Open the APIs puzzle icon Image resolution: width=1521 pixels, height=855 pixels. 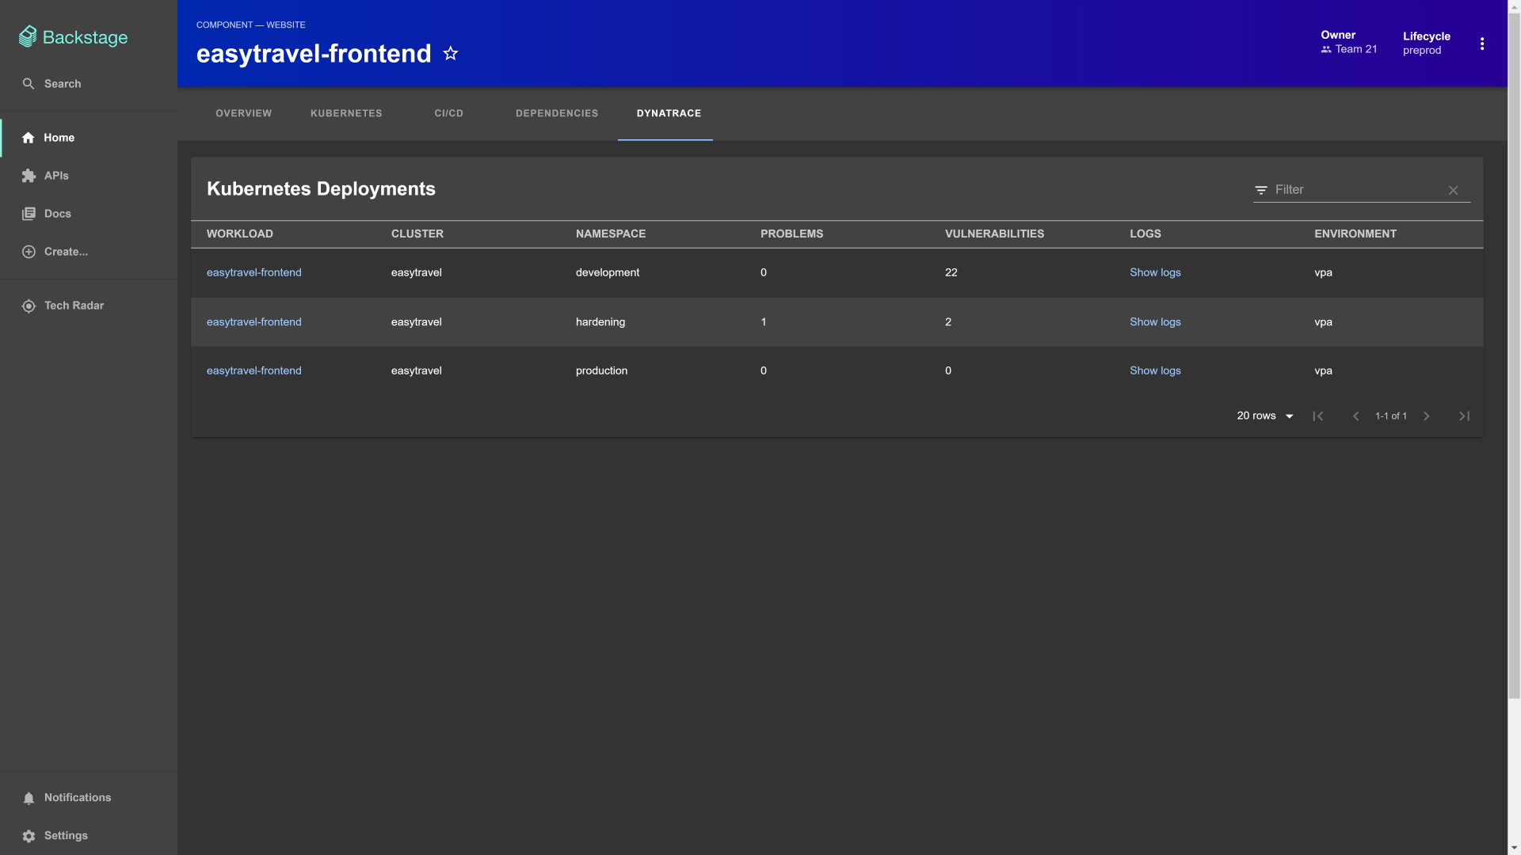coord(29,176)
